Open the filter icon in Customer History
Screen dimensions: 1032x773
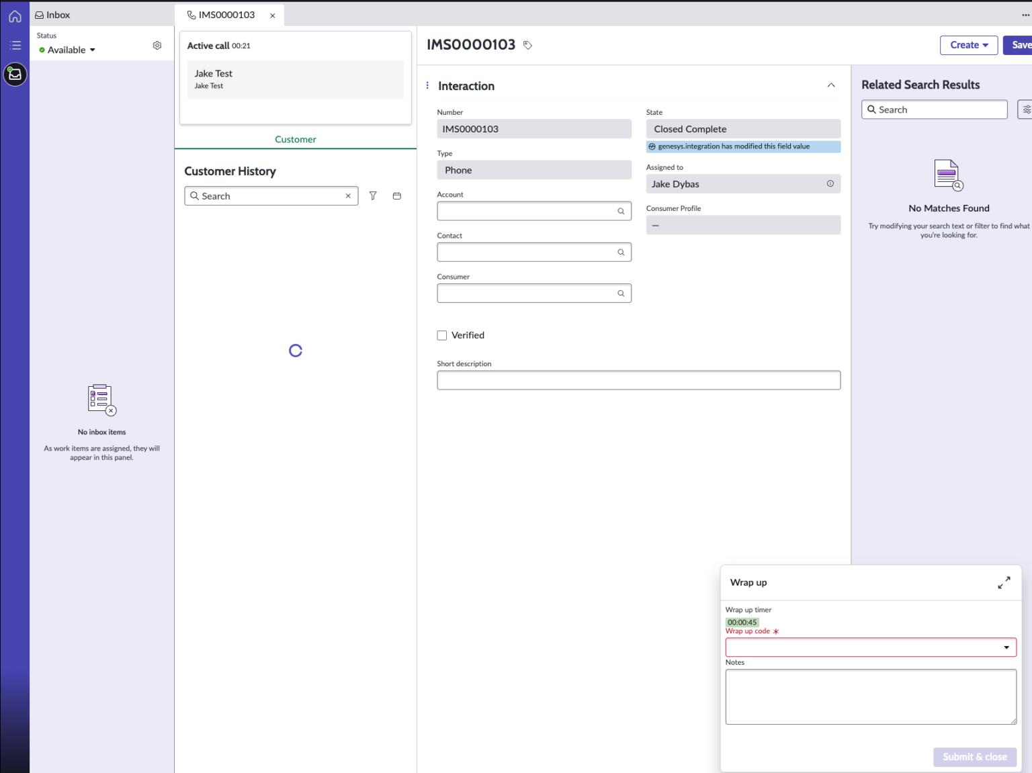373,195
